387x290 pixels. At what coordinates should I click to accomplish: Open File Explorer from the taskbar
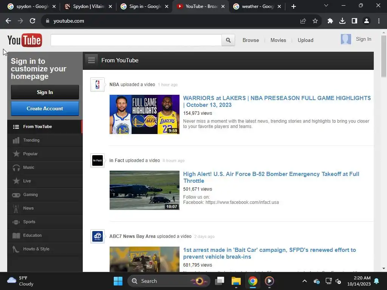click(236, 281)
